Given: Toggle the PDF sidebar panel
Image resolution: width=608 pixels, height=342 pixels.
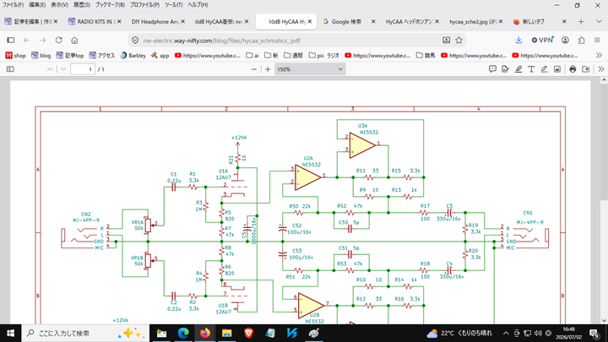Looking at the screenshot, I should pos(10,69).
